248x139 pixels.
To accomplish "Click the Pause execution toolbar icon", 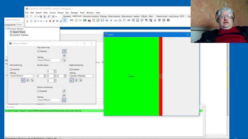I will (x=46, y=21).
